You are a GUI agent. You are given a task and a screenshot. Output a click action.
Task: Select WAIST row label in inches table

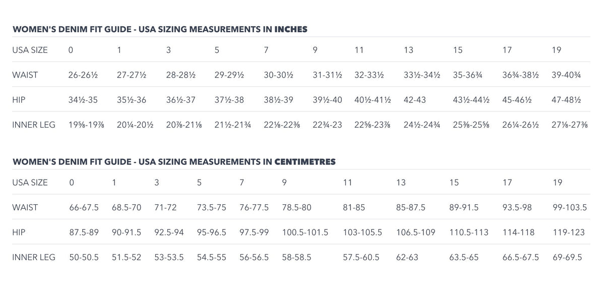[x=25, y=75]
